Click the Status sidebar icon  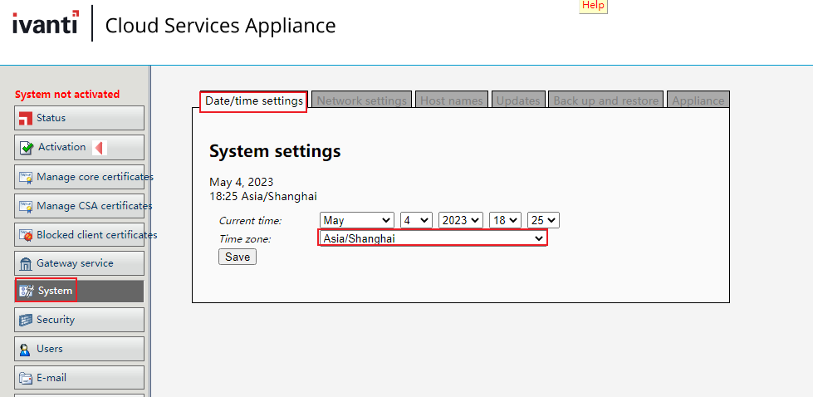pos(25,118)
